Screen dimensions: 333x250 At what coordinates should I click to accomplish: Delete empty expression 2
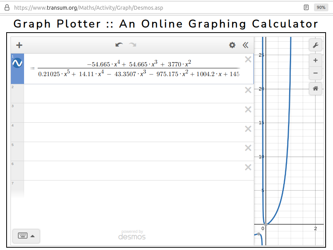[x=248, y=90]
